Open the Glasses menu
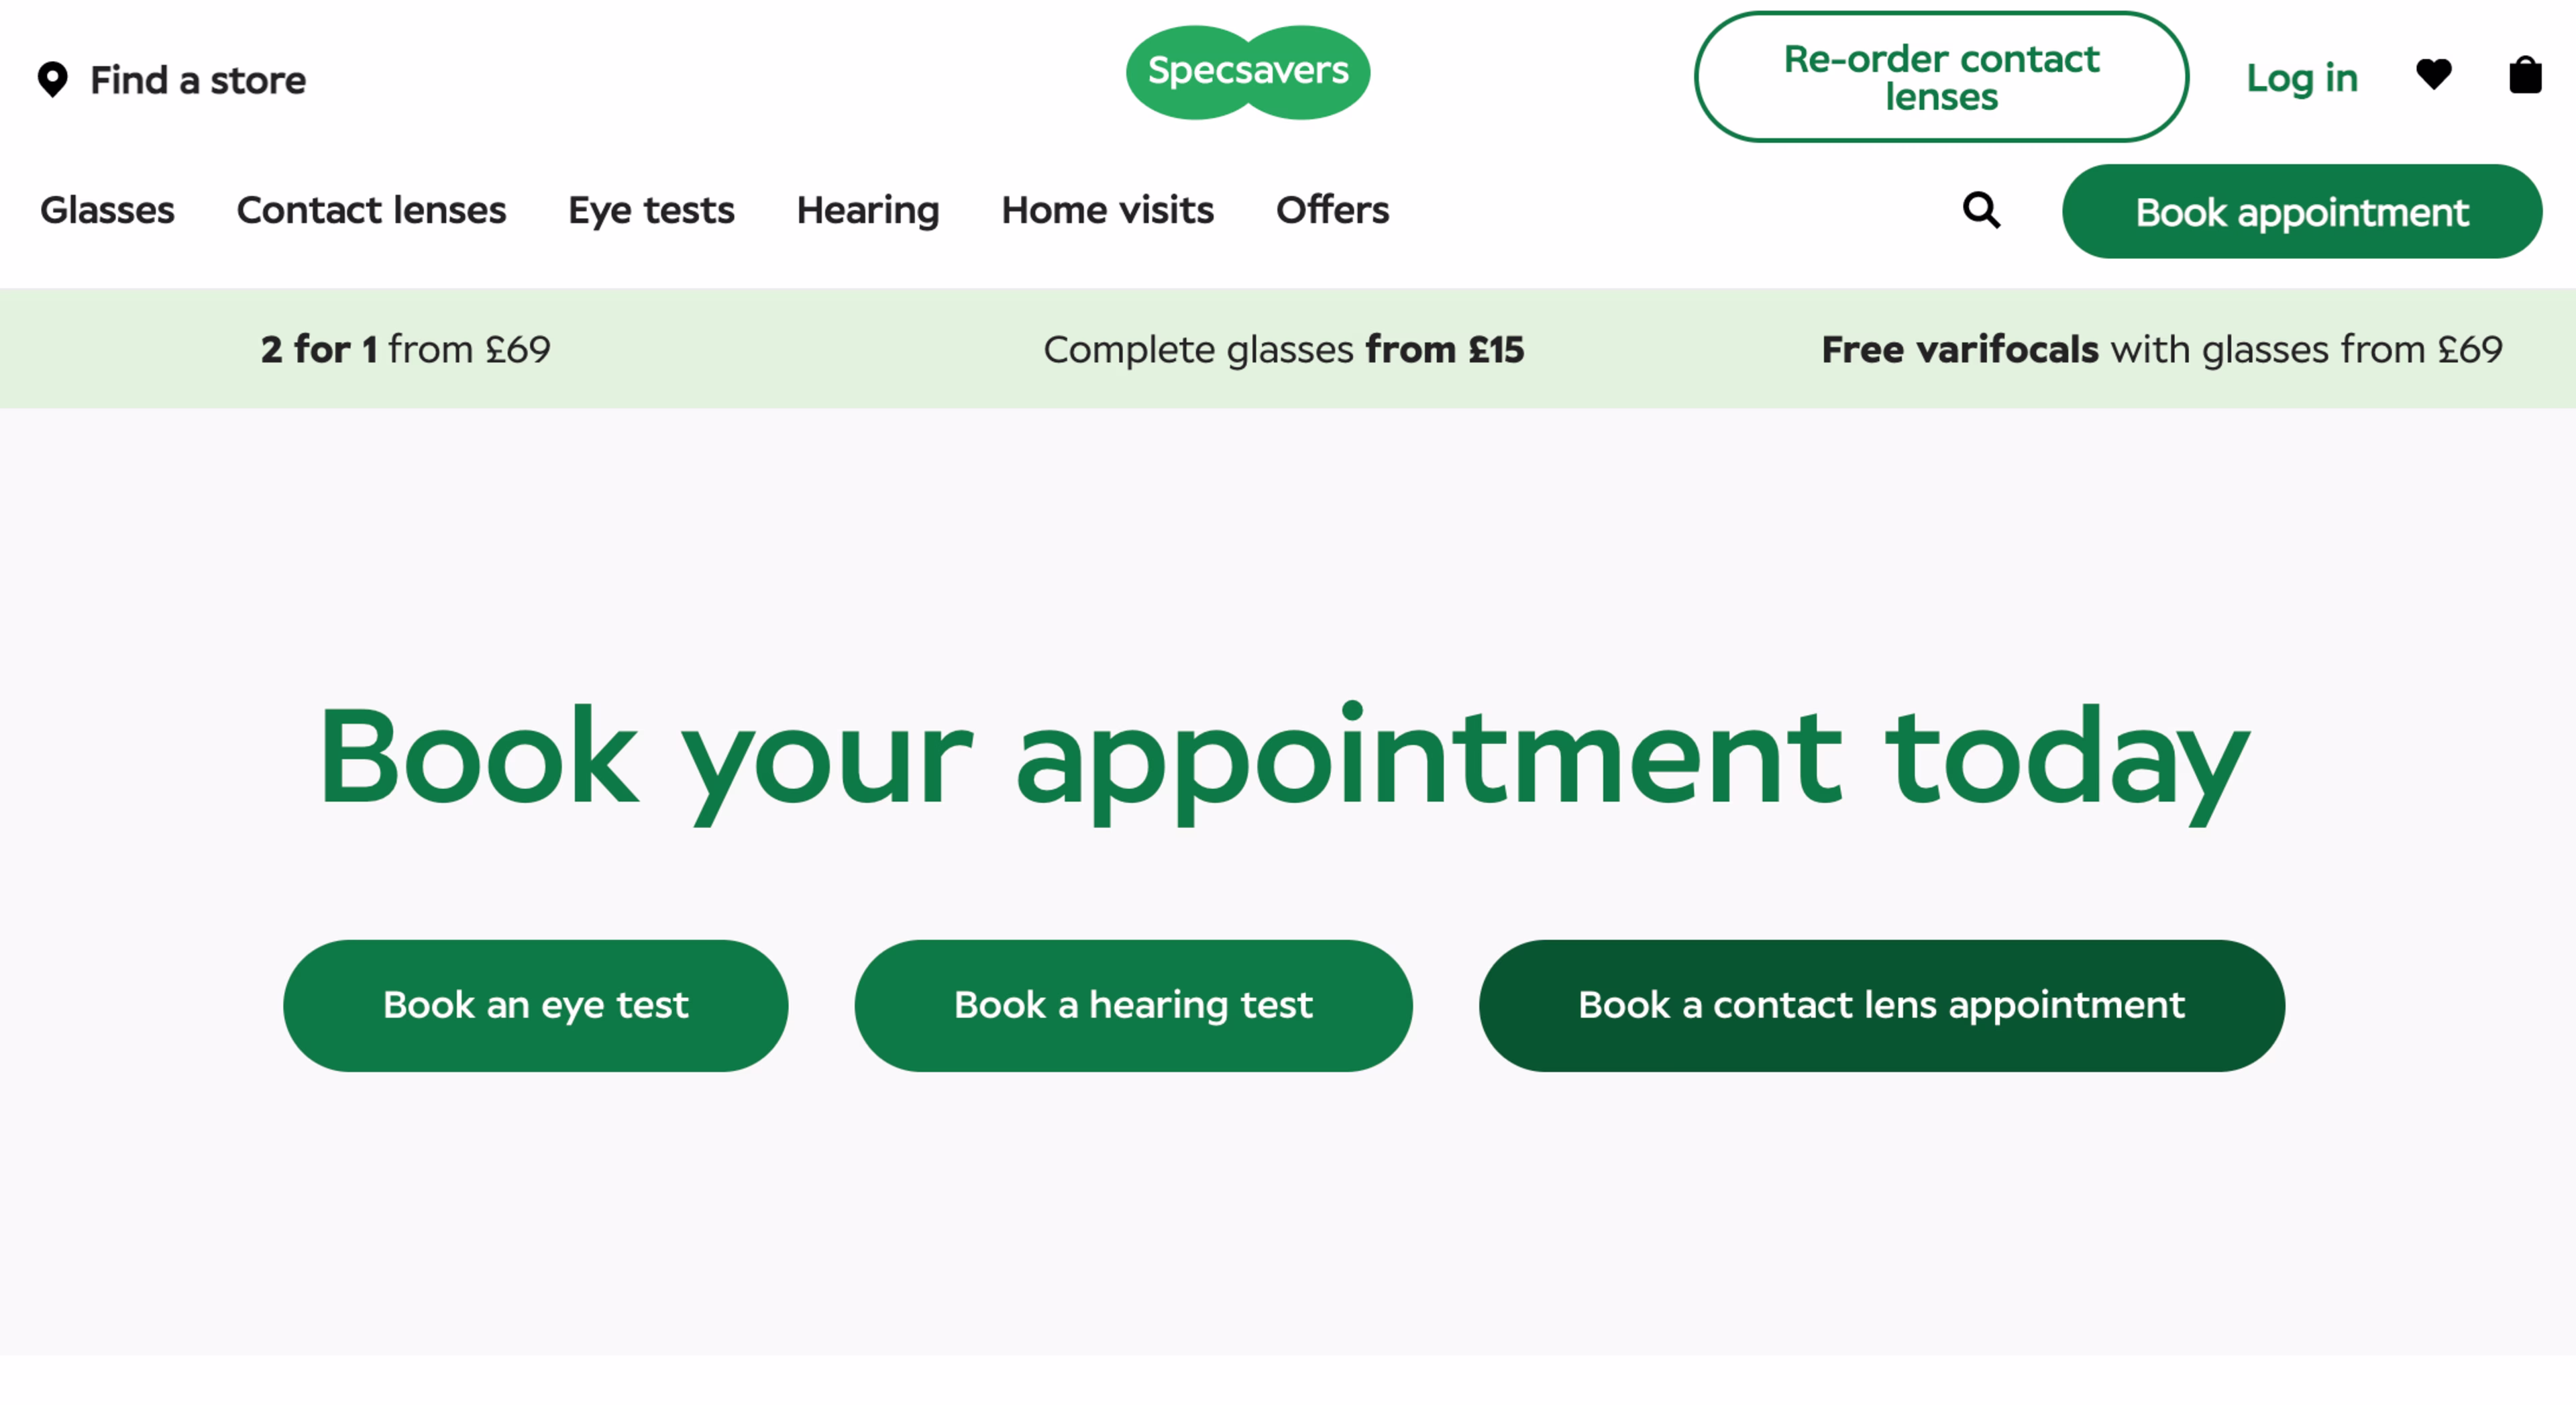This screenshot has width=2576, height=1405. 107,210
